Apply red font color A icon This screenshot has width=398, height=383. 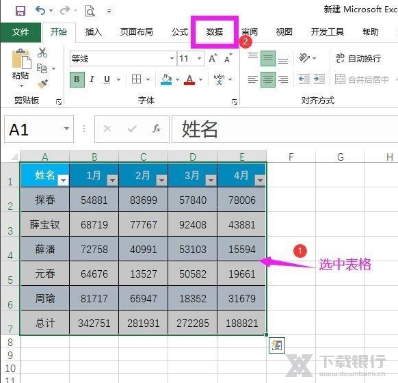pos(189,80)
